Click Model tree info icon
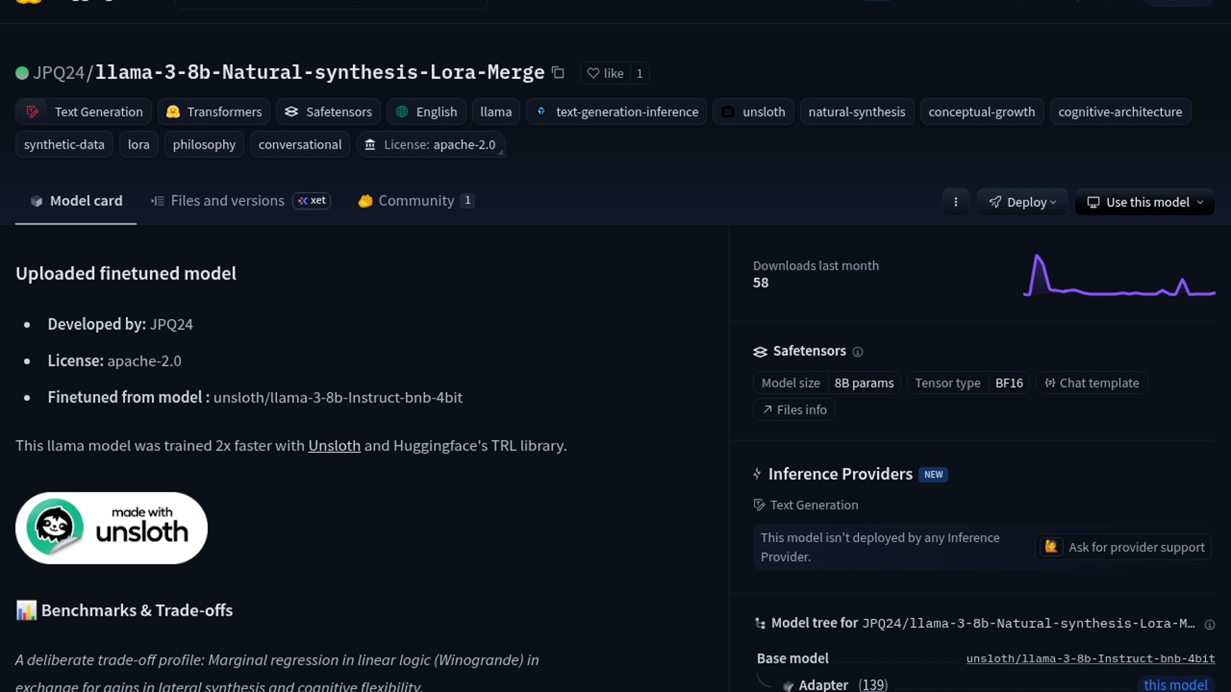 click(x=1209, y=625)
